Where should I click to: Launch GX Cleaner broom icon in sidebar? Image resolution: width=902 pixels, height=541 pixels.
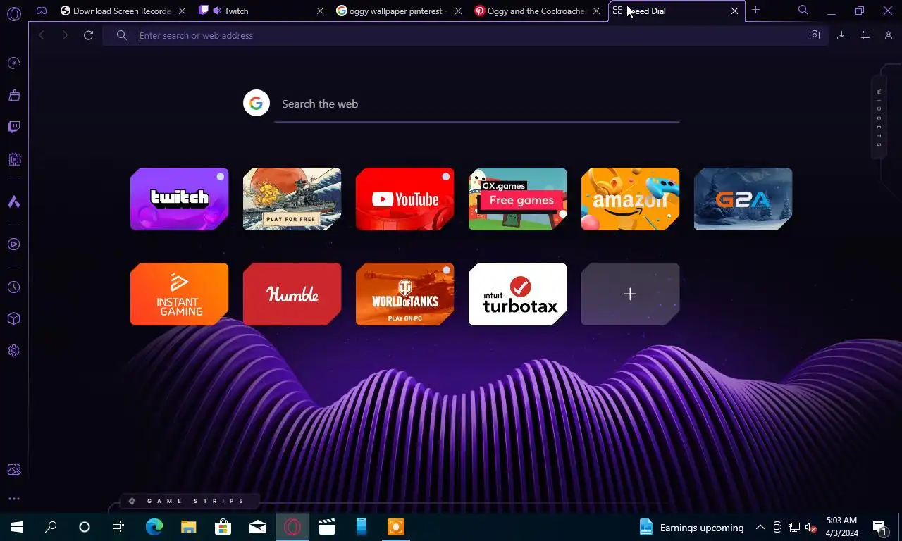(x=13, y=95)
